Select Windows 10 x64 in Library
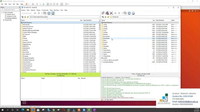The height and width of the screenshot is (112, 200). click(12, 16)
